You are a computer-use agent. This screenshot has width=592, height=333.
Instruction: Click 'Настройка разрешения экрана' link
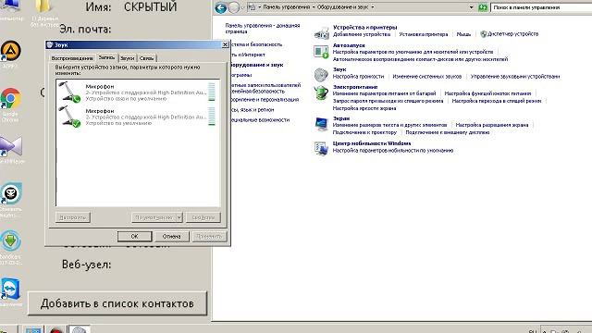coord(492,125)
